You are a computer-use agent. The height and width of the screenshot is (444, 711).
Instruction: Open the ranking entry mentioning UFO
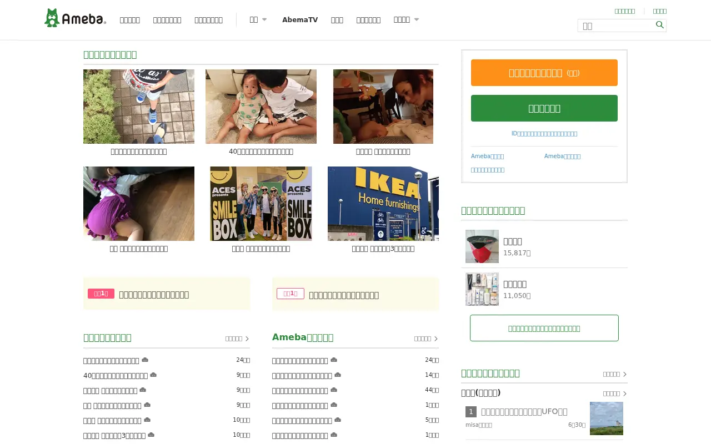click(524, 411)
